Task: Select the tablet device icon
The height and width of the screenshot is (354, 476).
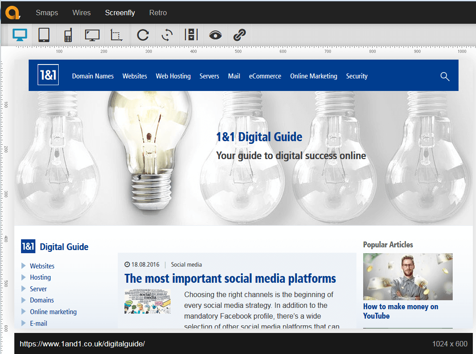Action: pos(44,35)
